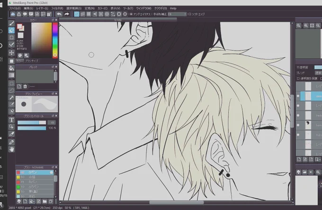Toggle visibility of the highlighted blue layer

click(298, 96)
